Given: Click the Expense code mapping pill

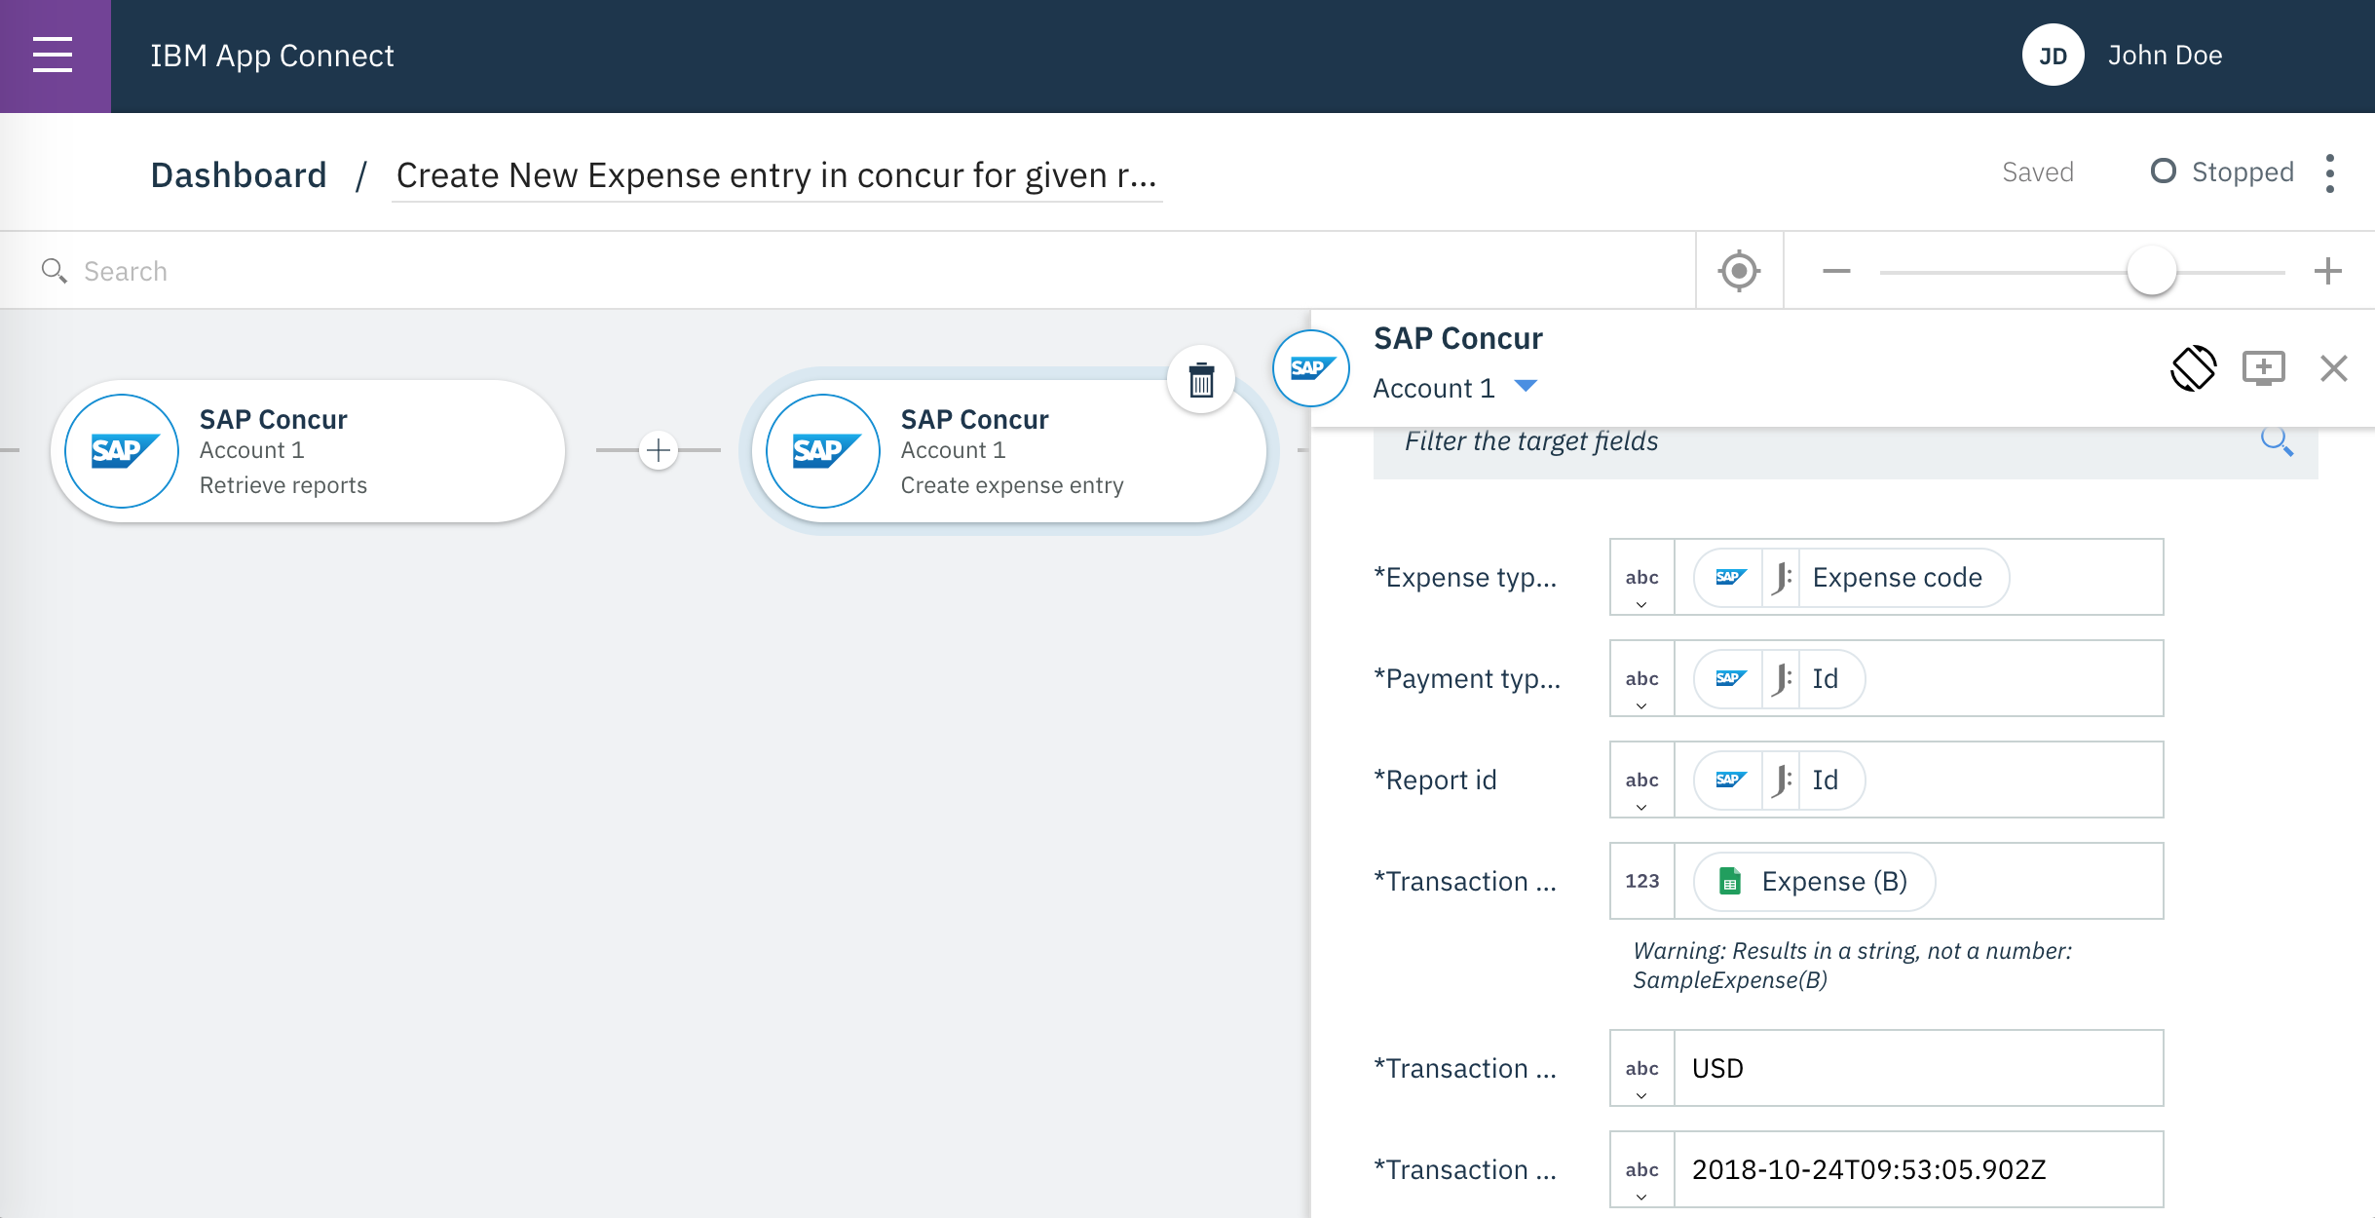Looking at the screenshot, I should click(1851, 577).
